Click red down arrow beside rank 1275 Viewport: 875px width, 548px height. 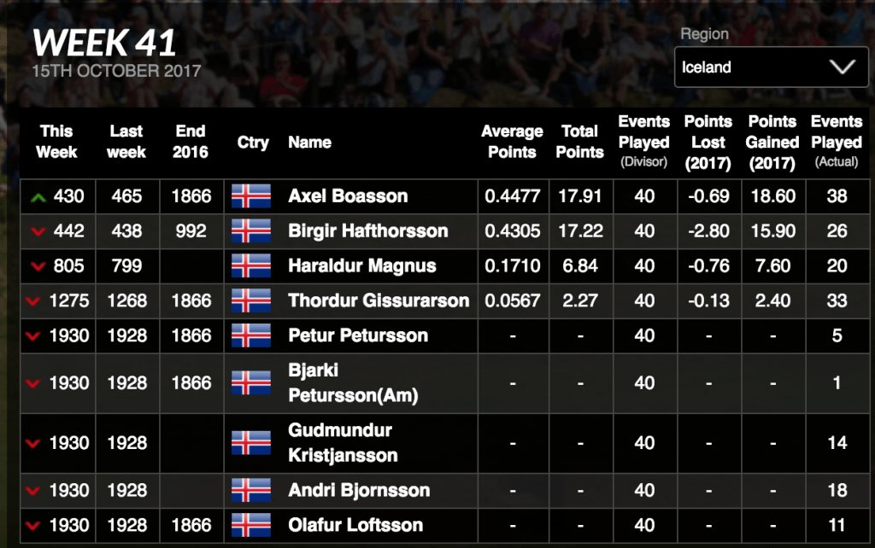[33, 301]
